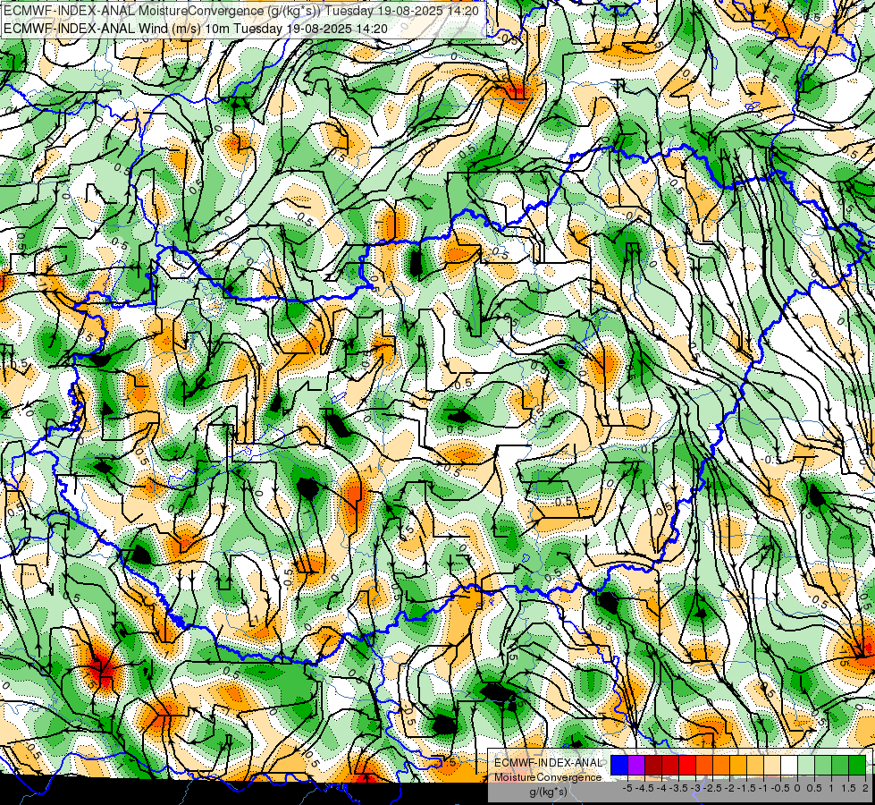Click the 2 value on legend scale
Screen dimensions: 875x805
pyautogui.click(x=865, y=788)
